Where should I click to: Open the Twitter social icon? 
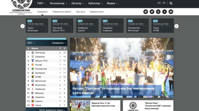pos(152,12)
